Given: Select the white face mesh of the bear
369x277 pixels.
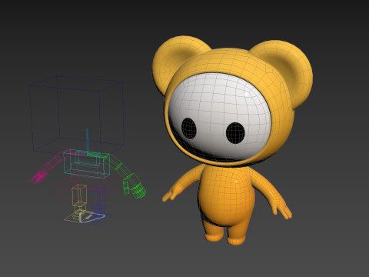Looking at the screenshot, I should (219, 117).
